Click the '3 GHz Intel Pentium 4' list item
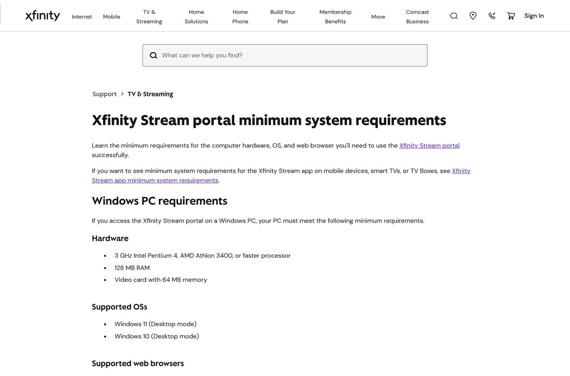The width and height of the screenshot is (570, 376). (202, 255)
